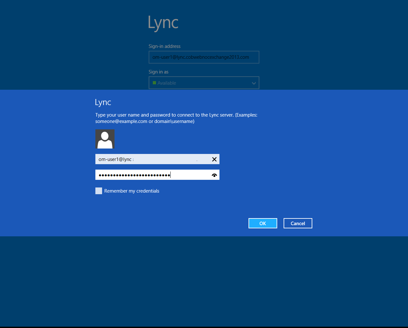Click the user name field om-user1@lync
Viewport: 408px width, 328px height.
157,159
